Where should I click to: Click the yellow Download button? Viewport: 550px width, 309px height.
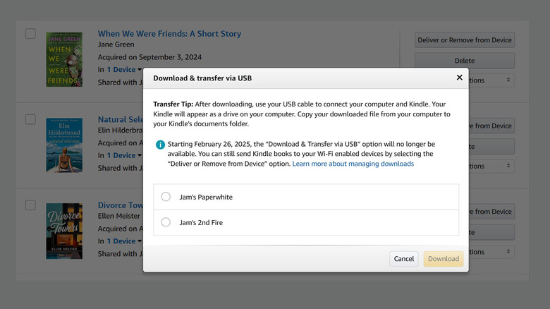pos(444,259)
